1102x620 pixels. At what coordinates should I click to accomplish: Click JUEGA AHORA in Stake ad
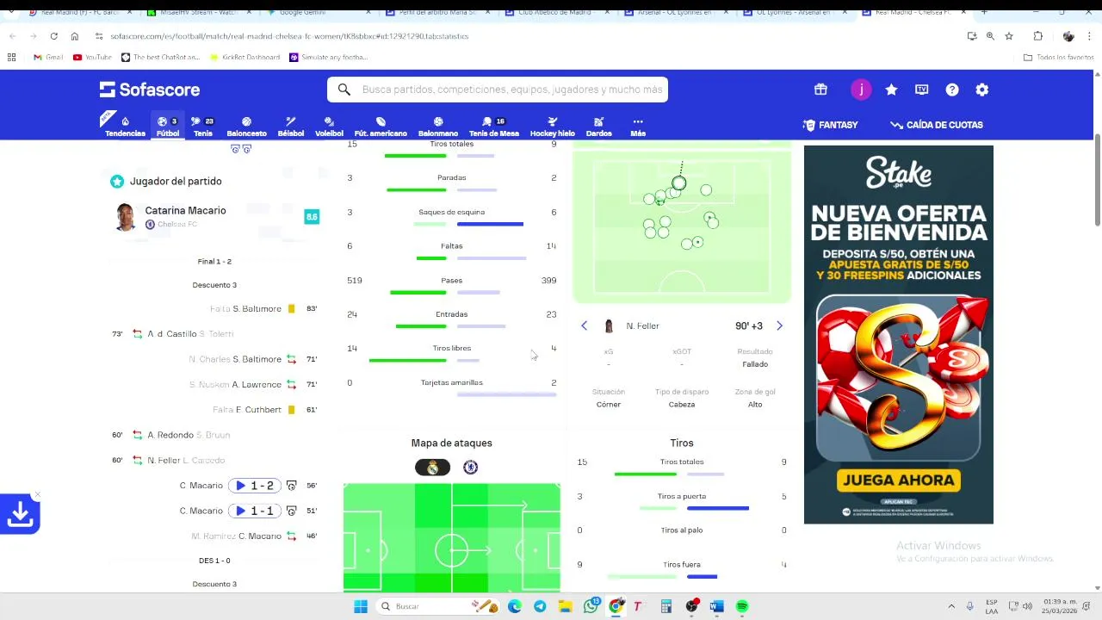pos(899,480)
